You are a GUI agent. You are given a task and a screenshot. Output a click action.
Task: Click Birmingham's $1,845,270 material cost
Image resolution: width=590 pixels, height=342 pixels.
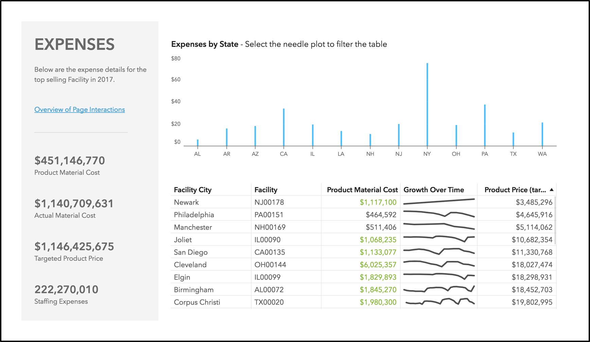378,290
